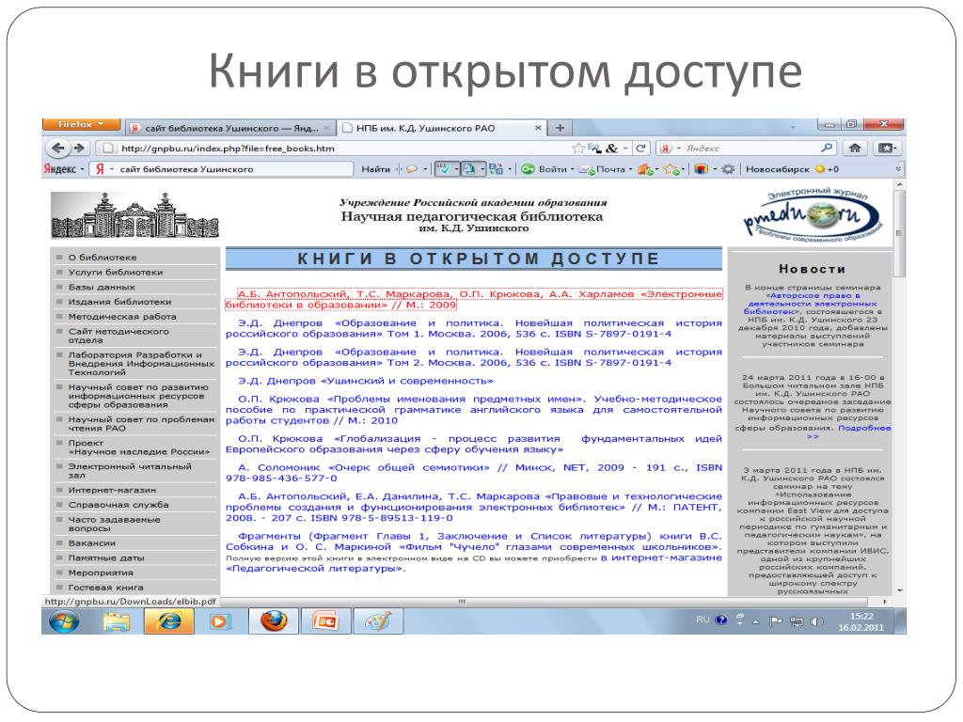The image size is (963, 722).
Task: Reload the page with the refresh icon
Action: 641,148
